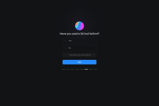The width and height of the screenshot is (159, 106).
Task: Click the colorful Spline sphere logo
Action: pyautogui.click(x=79, y=26)
